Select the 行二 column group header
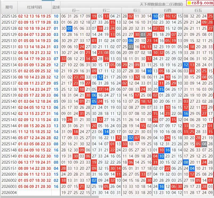The image size is (214, 198). click(x=106, y=10)
